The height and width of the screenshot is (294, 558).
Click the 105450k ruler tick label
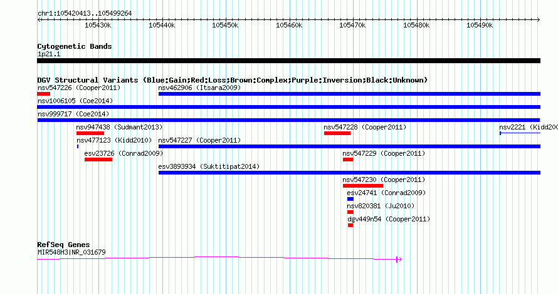click(225, 25)
